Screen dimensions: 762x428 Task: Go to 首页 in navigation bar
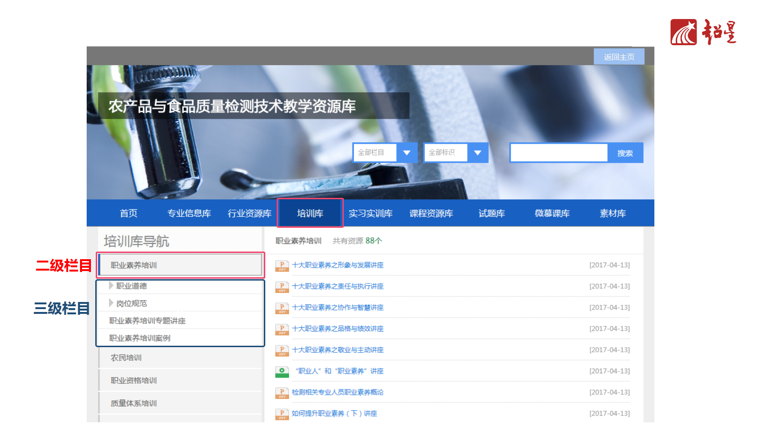pos(129,214)
